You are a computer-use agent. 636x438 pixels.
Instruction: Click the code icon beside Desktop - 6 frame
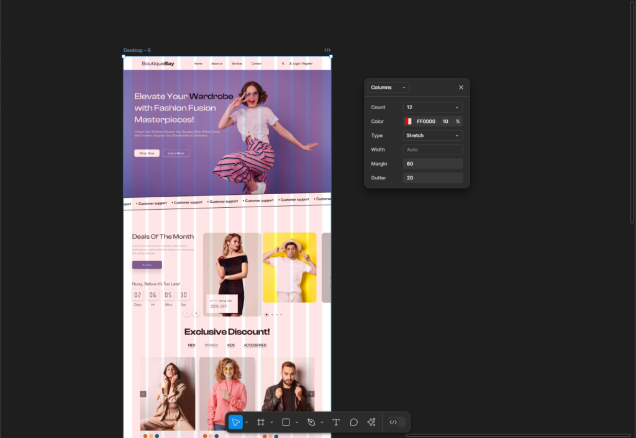[x=327, y=50]
